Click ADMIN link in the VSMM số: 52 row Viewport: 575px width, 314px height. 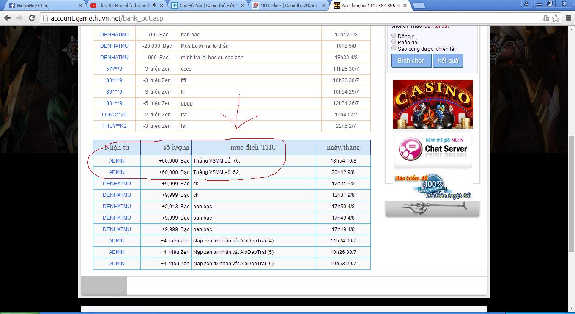click(x=117, y=172)
